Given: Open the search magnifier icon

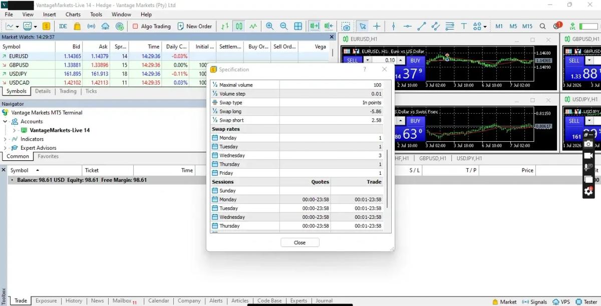Looking at the screenshot, I should 543,26.
